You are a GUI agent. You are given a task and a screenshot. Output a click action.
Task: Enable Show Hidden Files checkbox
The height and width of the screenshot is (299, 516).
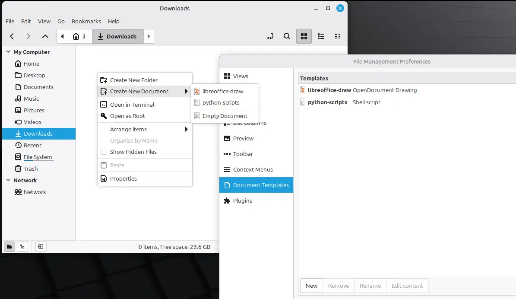click(x=104, y=152)
